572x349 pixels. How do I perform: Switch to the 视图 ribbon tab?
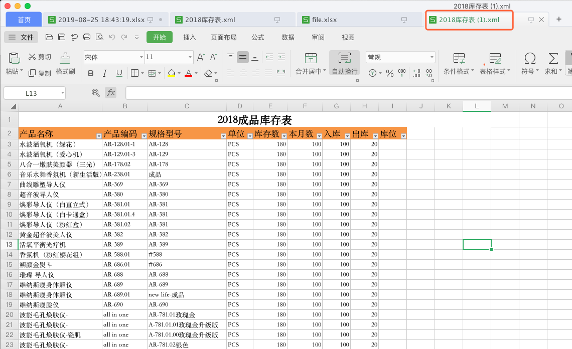point(348,37)
